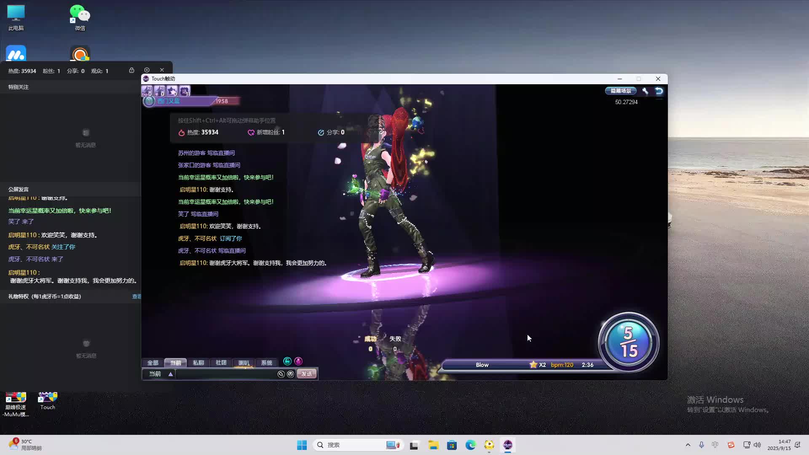
Task: Click the chat message input field
Action: pyautogui.click(x=225, y=374)
